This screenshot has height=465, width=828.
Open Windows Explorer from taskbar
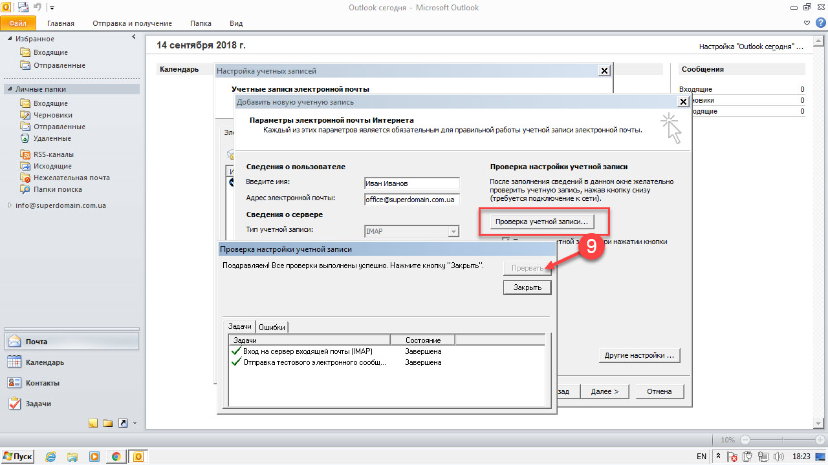[72, 457]
